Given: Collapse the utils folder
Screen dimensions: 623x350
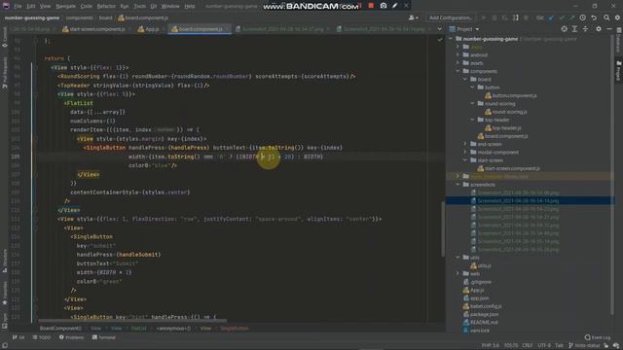Looking at the screenshot, I should click(458, 258).
